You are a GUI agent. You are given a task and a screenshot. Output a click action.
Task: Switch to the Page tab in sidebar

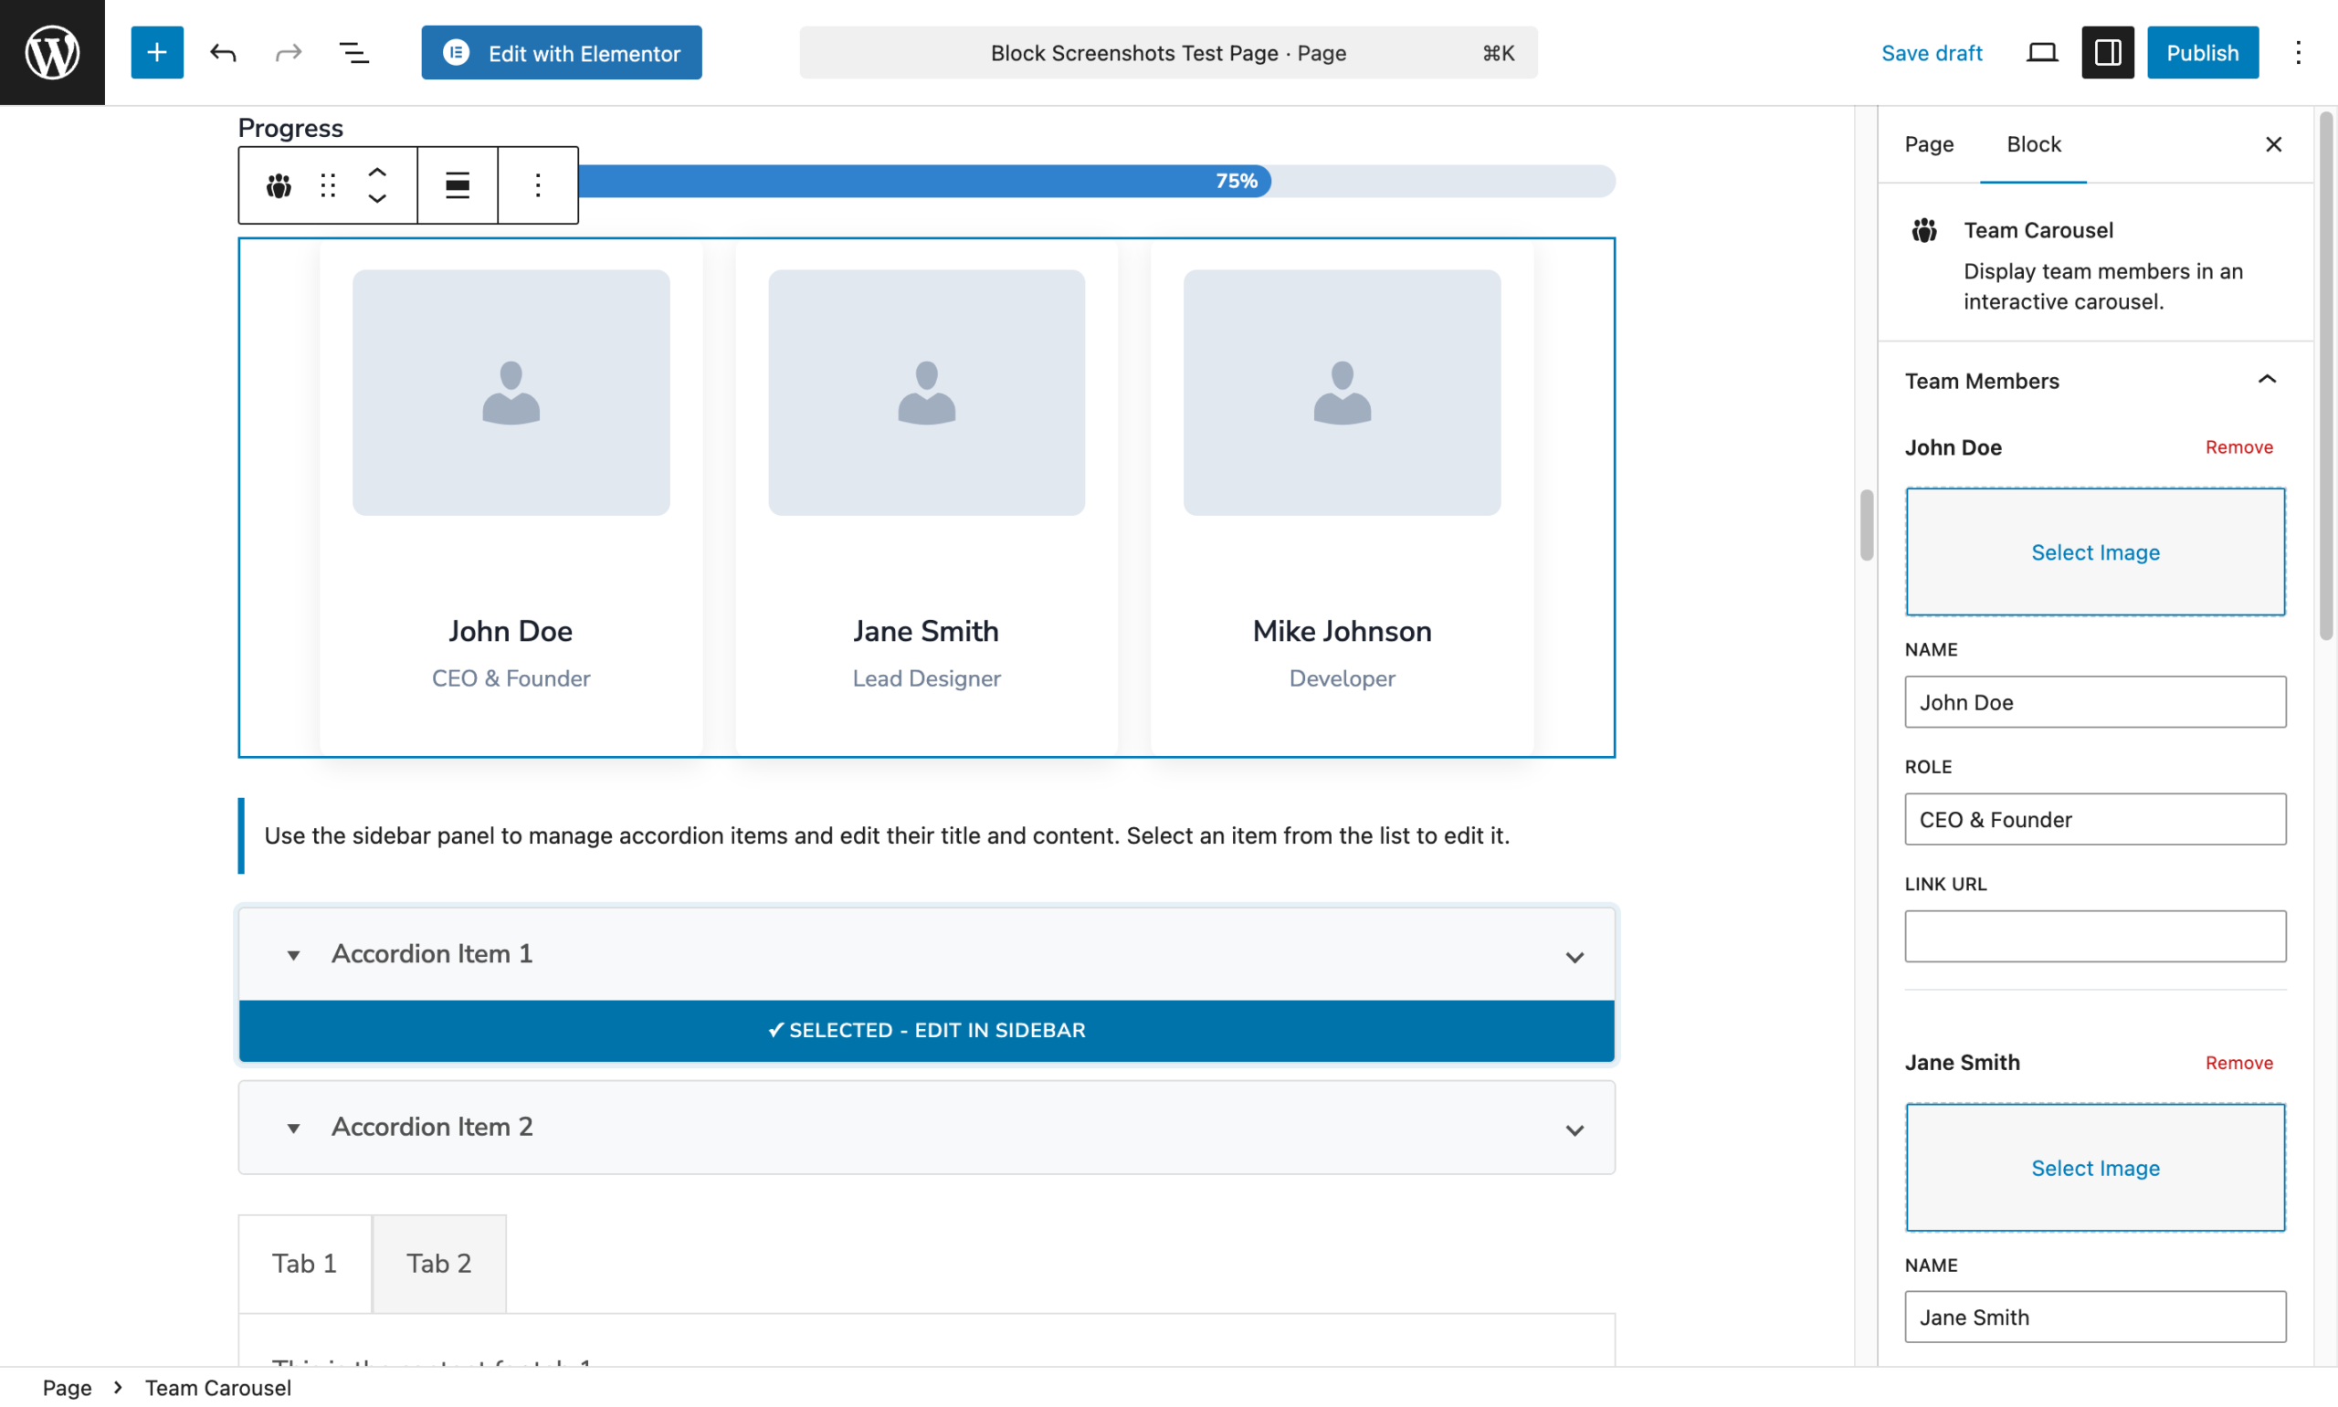(x=1929, y=144)
